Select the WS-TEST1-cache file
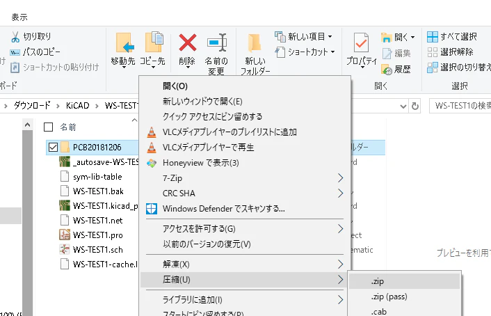The image size is (491, 316). pos(105,264)
